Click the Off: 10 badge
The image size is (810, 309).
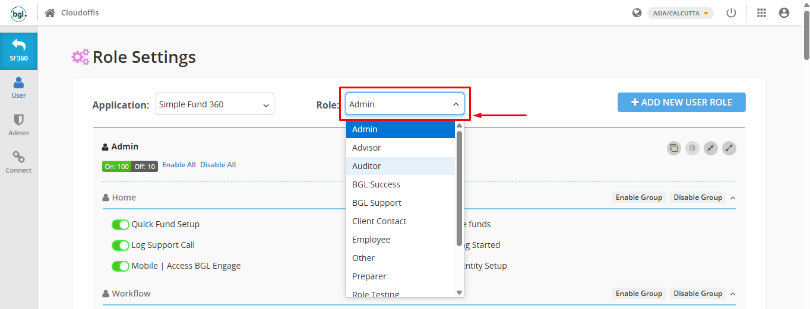pos(144,167)
